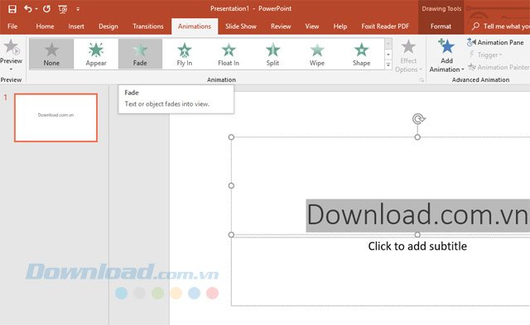Click the Tell me search box

tap(500, 26)
